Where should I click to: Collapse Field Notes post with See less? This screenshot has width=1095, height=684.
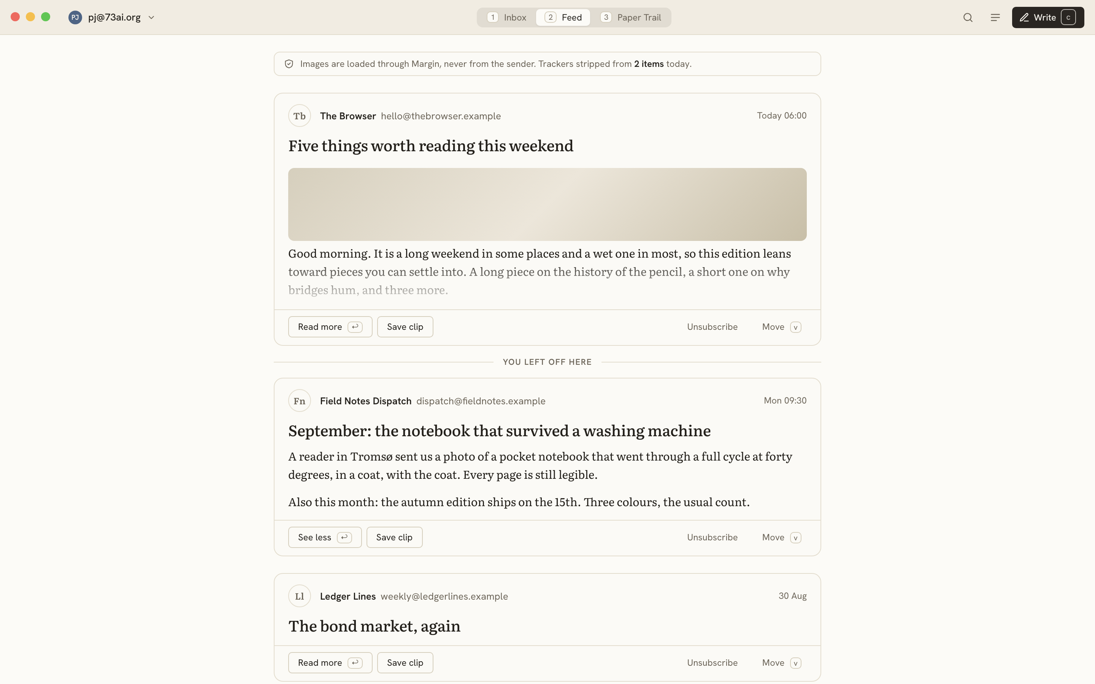(x=325, y=537)
